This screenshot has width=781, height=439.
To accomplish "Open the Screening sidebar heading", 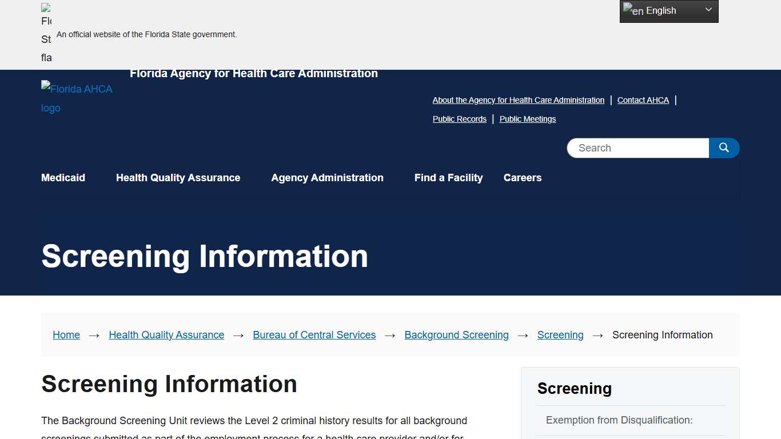I will (574, 388).
